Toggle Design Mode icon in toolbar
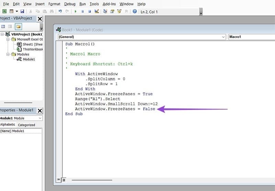275x191 pixels. point(97,11)
